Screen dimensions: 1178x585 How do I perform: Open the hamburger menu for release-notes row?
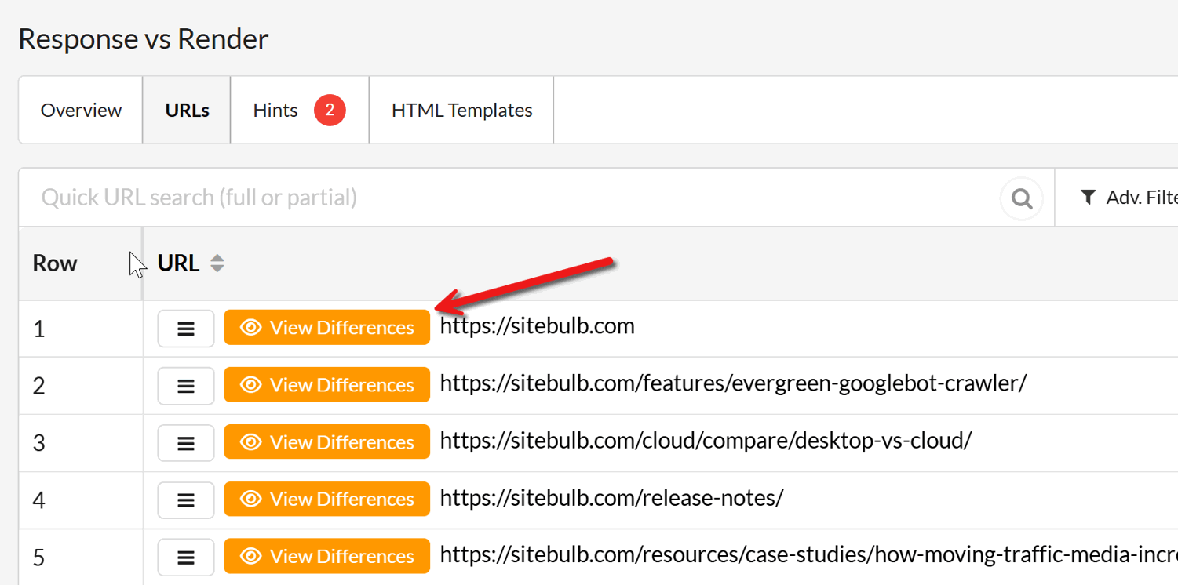click(x=186, y=500)
